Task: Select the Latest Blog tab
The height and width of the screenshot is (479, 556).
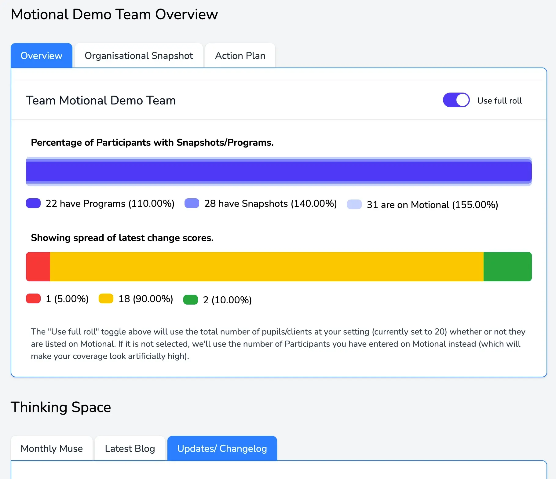Action: click(130, 448)
